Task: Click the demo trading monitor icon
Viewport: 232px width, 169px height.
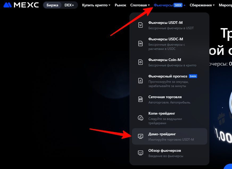Action: point(140,136)
